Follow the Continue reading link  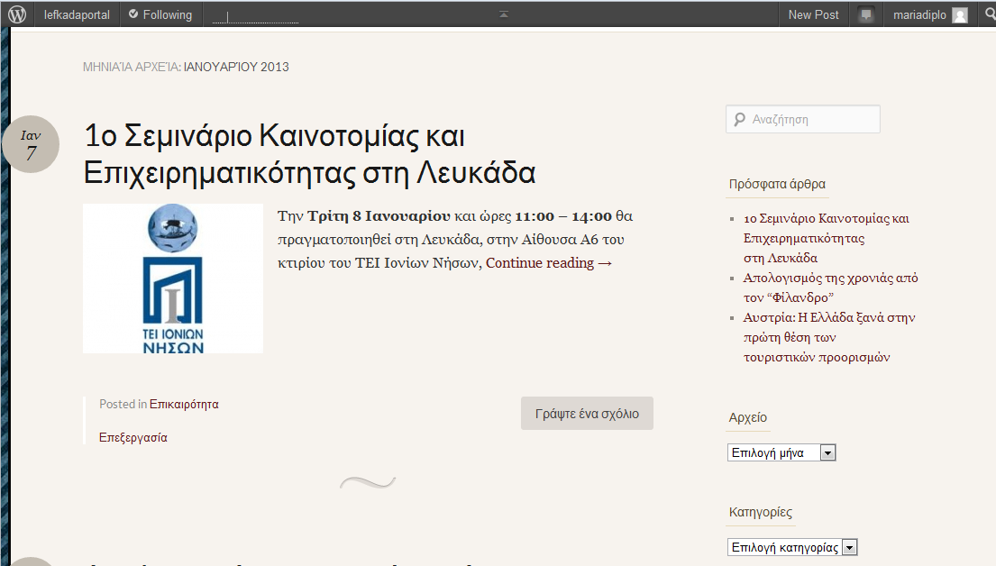(549, 263)
